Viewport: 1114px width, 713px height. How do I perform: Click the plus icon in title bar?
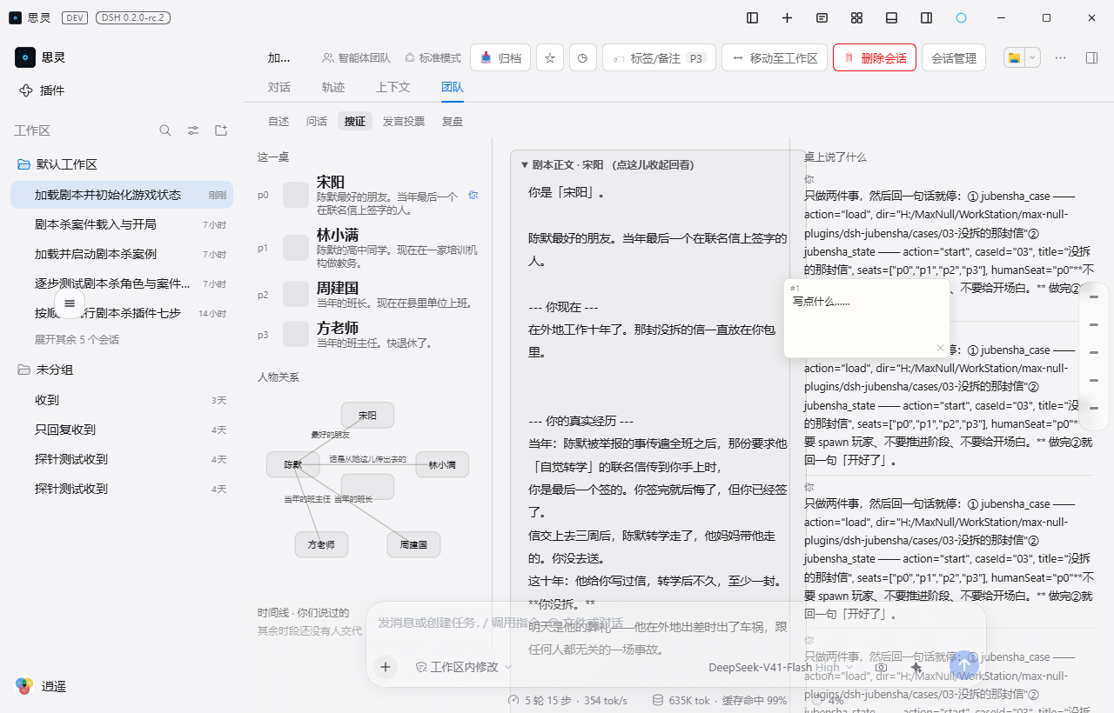click(x=787, y=17)
